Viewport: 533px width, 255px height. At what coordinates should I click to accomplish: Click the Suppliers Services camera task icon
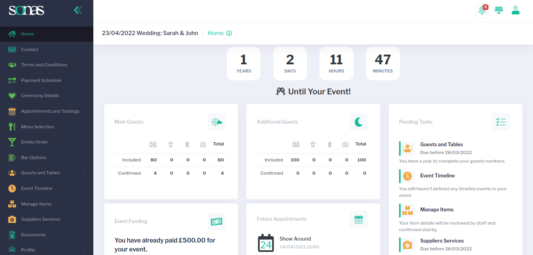408,245
